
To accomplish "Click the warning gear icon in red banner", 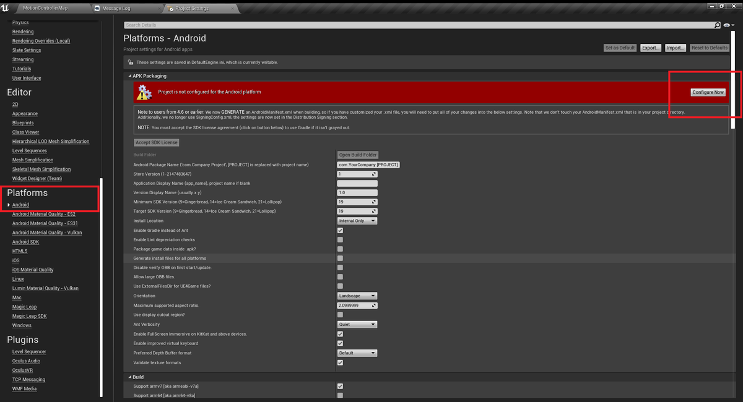I will coord(145,92).
